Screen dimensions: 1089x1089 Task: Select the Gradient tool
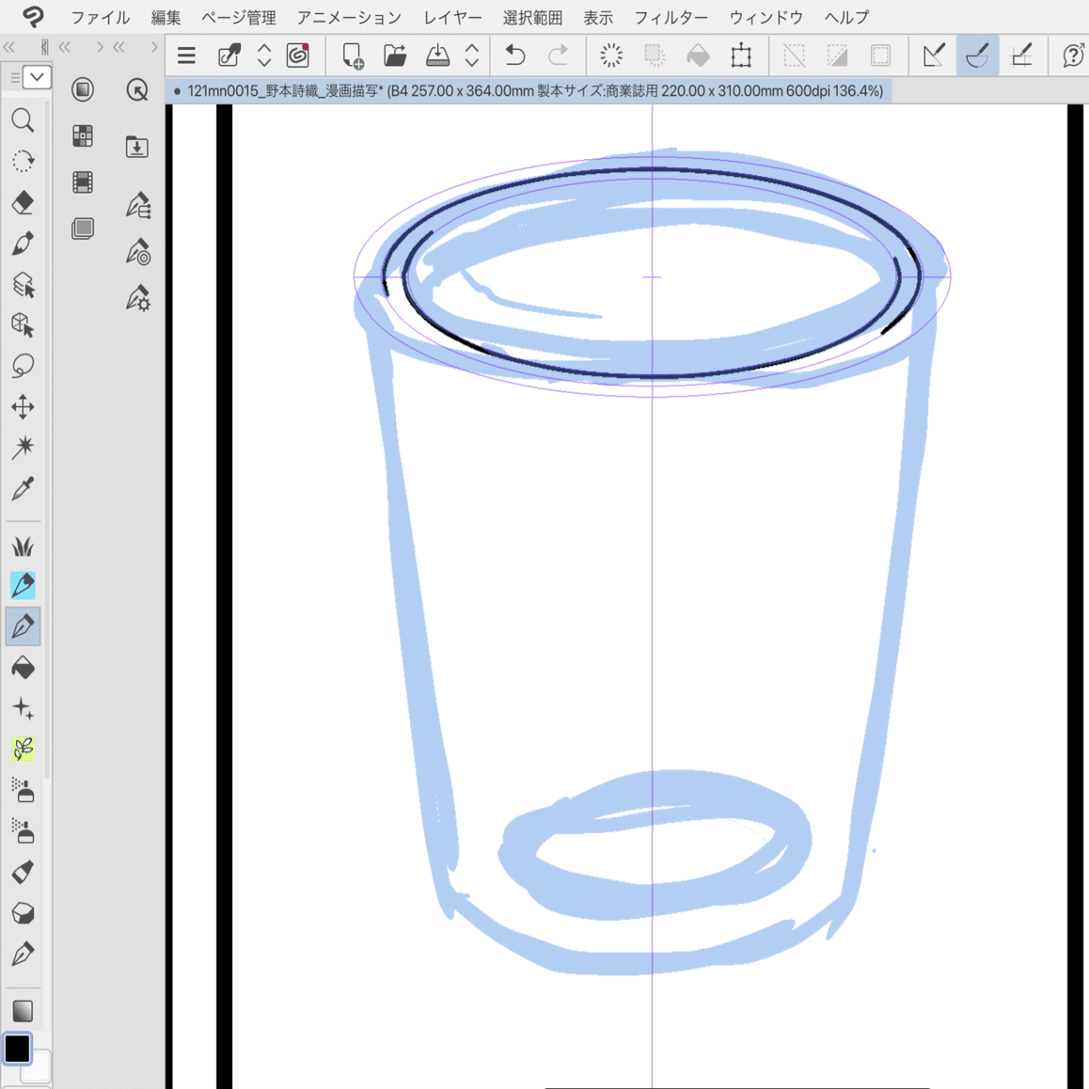tap(23, 1011)
